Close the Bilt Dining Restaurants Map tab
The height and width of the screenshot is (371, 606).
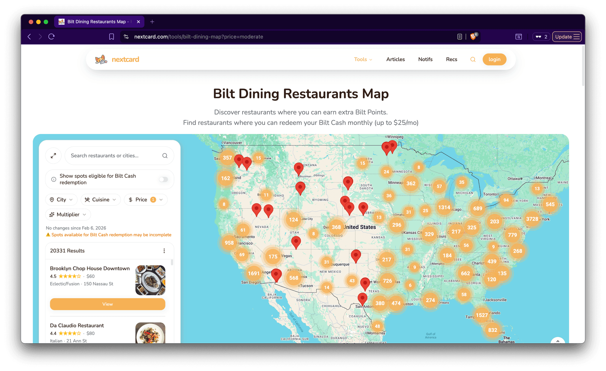138,22
